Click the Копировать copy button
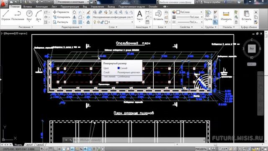 [62, 17]
